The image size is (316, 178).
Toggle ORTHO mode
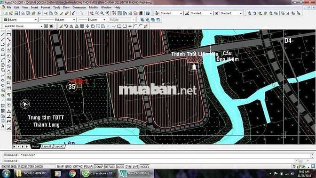(78, 167)
